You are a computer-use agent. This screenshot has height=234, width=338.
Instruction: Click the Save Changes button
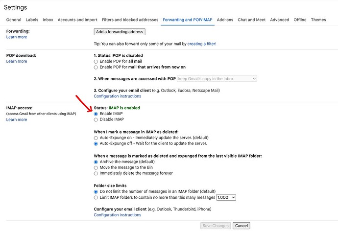(x=216, y=226)
